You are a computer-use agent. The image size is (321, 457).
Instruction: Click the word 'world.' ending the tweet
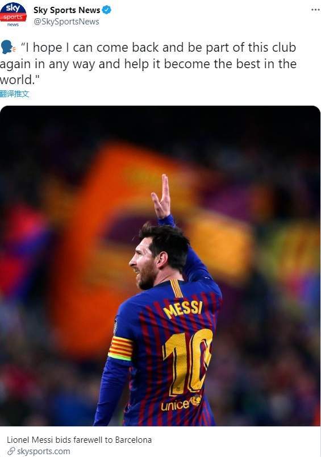pos(19,79)
